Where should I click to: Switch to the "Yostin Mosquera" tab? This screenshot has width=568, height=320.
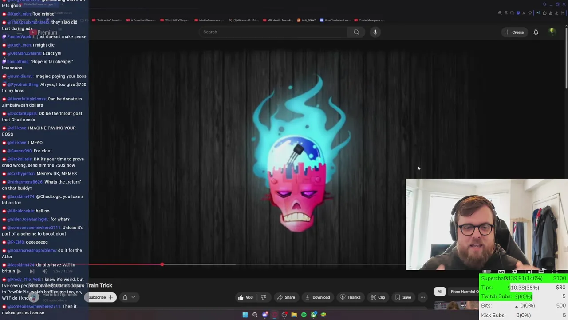coord(369,20)
